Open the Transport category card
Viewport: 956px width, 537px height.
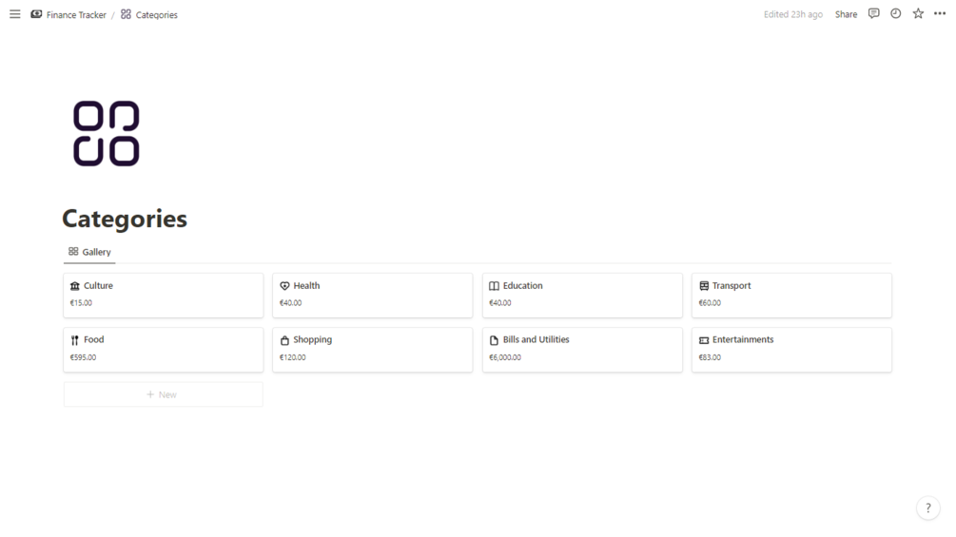coord(791,296)
